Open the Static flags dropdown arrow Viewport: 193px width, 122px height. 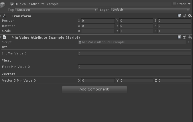click(189, 4)
